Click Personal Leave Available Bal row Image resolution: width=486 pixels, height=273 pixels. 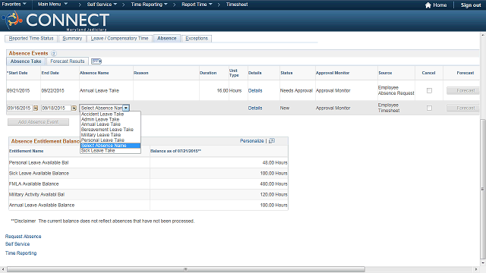(x=149, y=162)
